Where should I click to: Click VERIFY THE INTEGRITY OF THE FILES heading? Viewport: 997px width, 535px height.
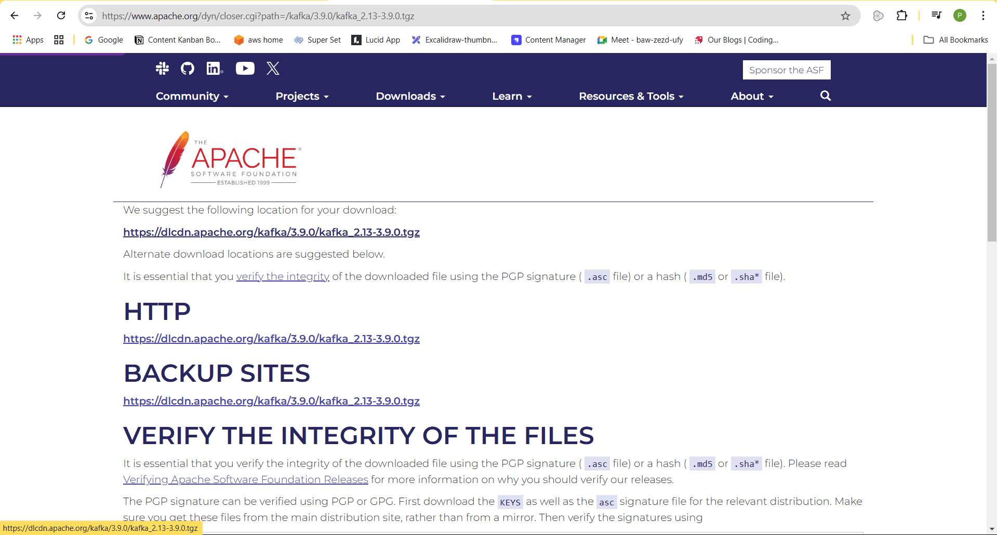coord(358,436)
